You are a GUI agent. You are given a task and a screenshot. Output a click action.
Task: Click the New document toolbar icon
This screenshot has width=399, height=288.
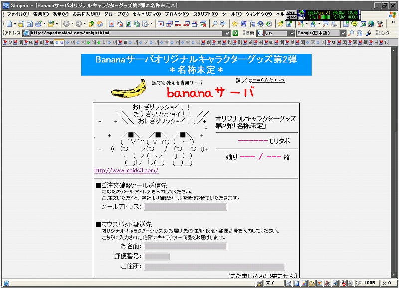click(9, 24)
